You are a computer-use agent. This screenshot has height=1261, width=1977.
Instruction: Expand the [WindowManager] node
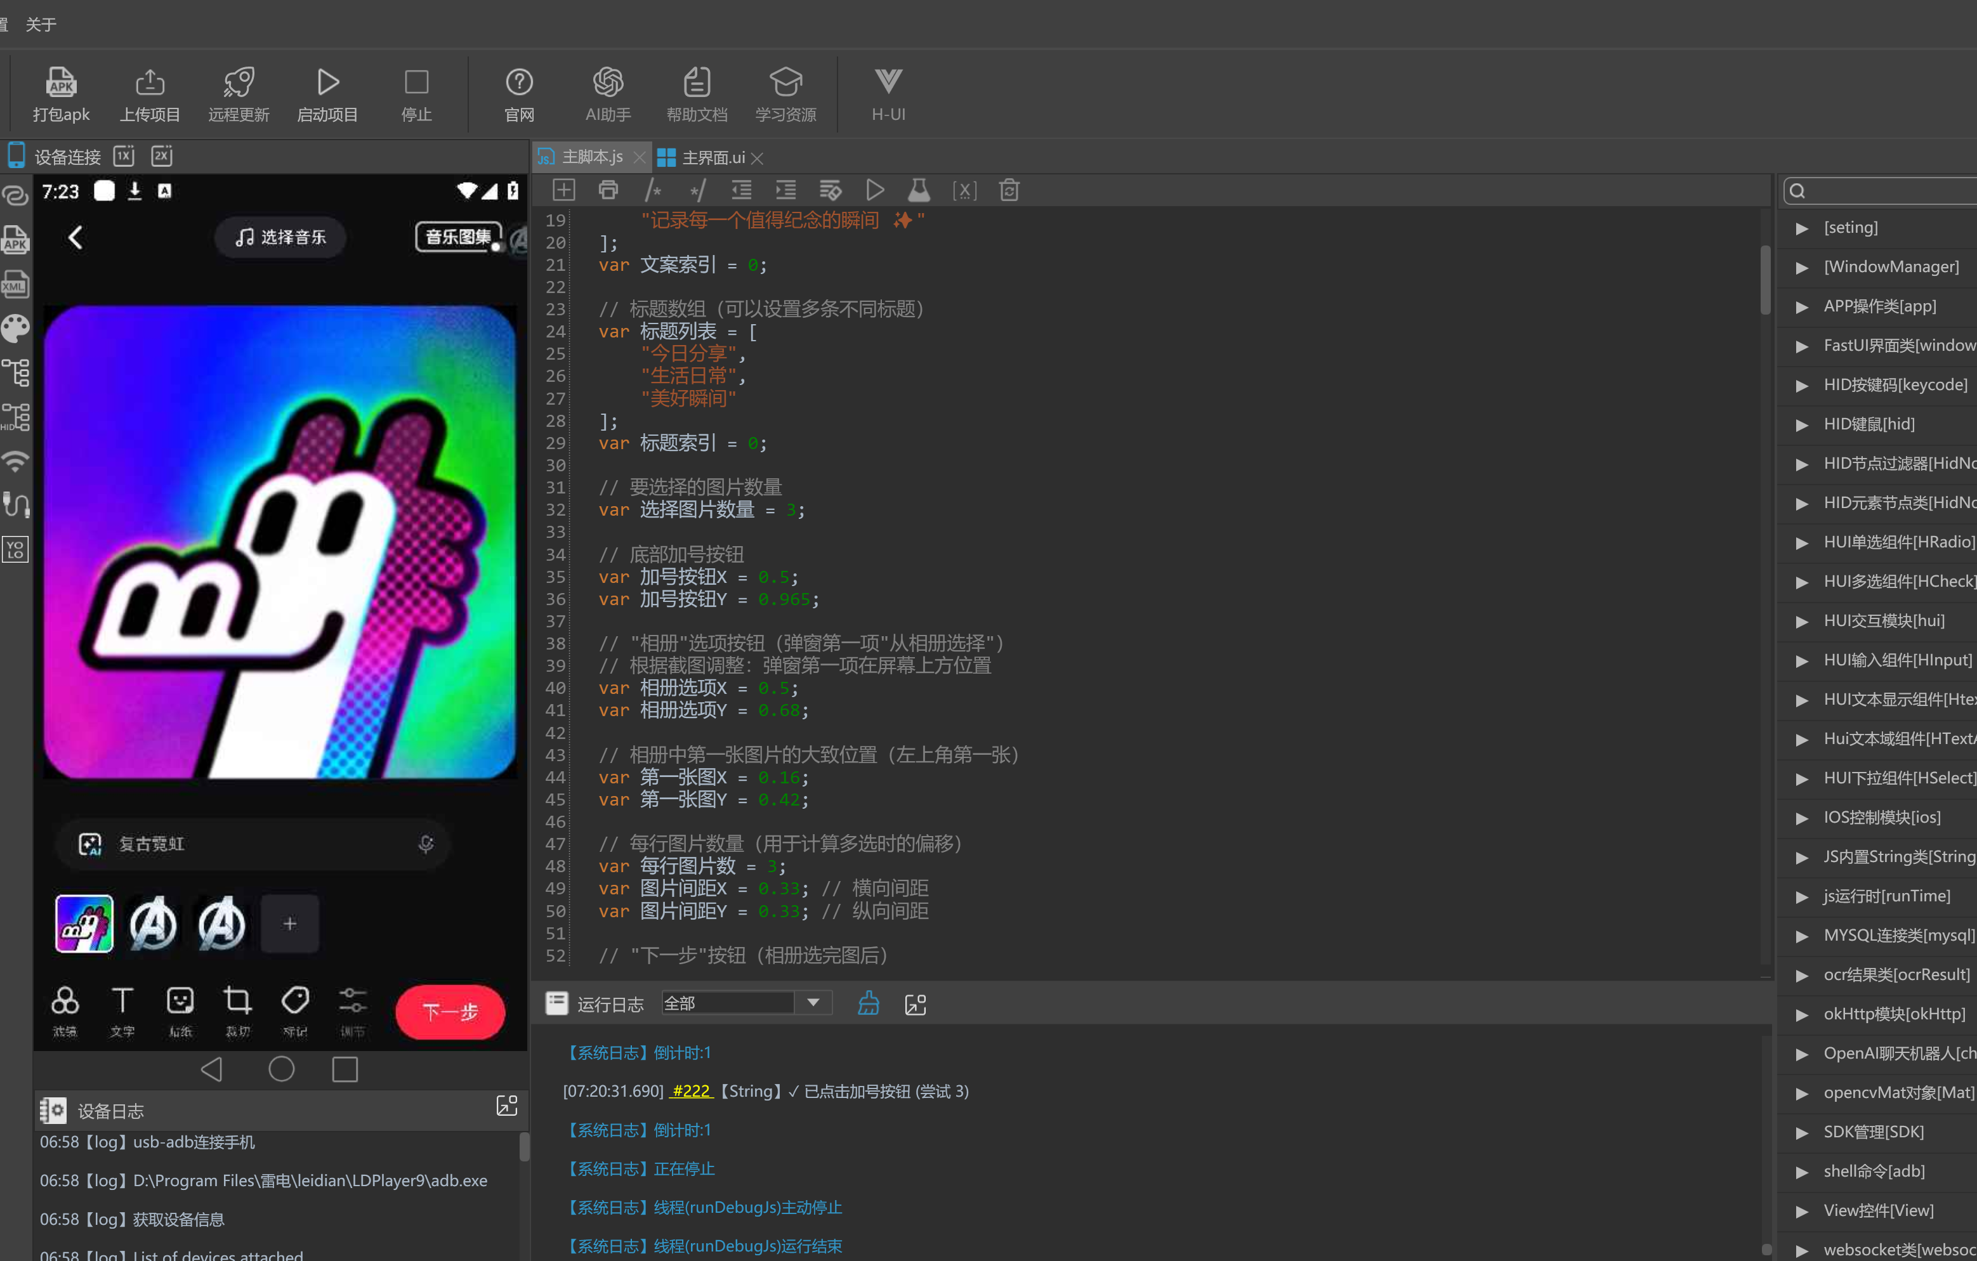pos(1801,268)
